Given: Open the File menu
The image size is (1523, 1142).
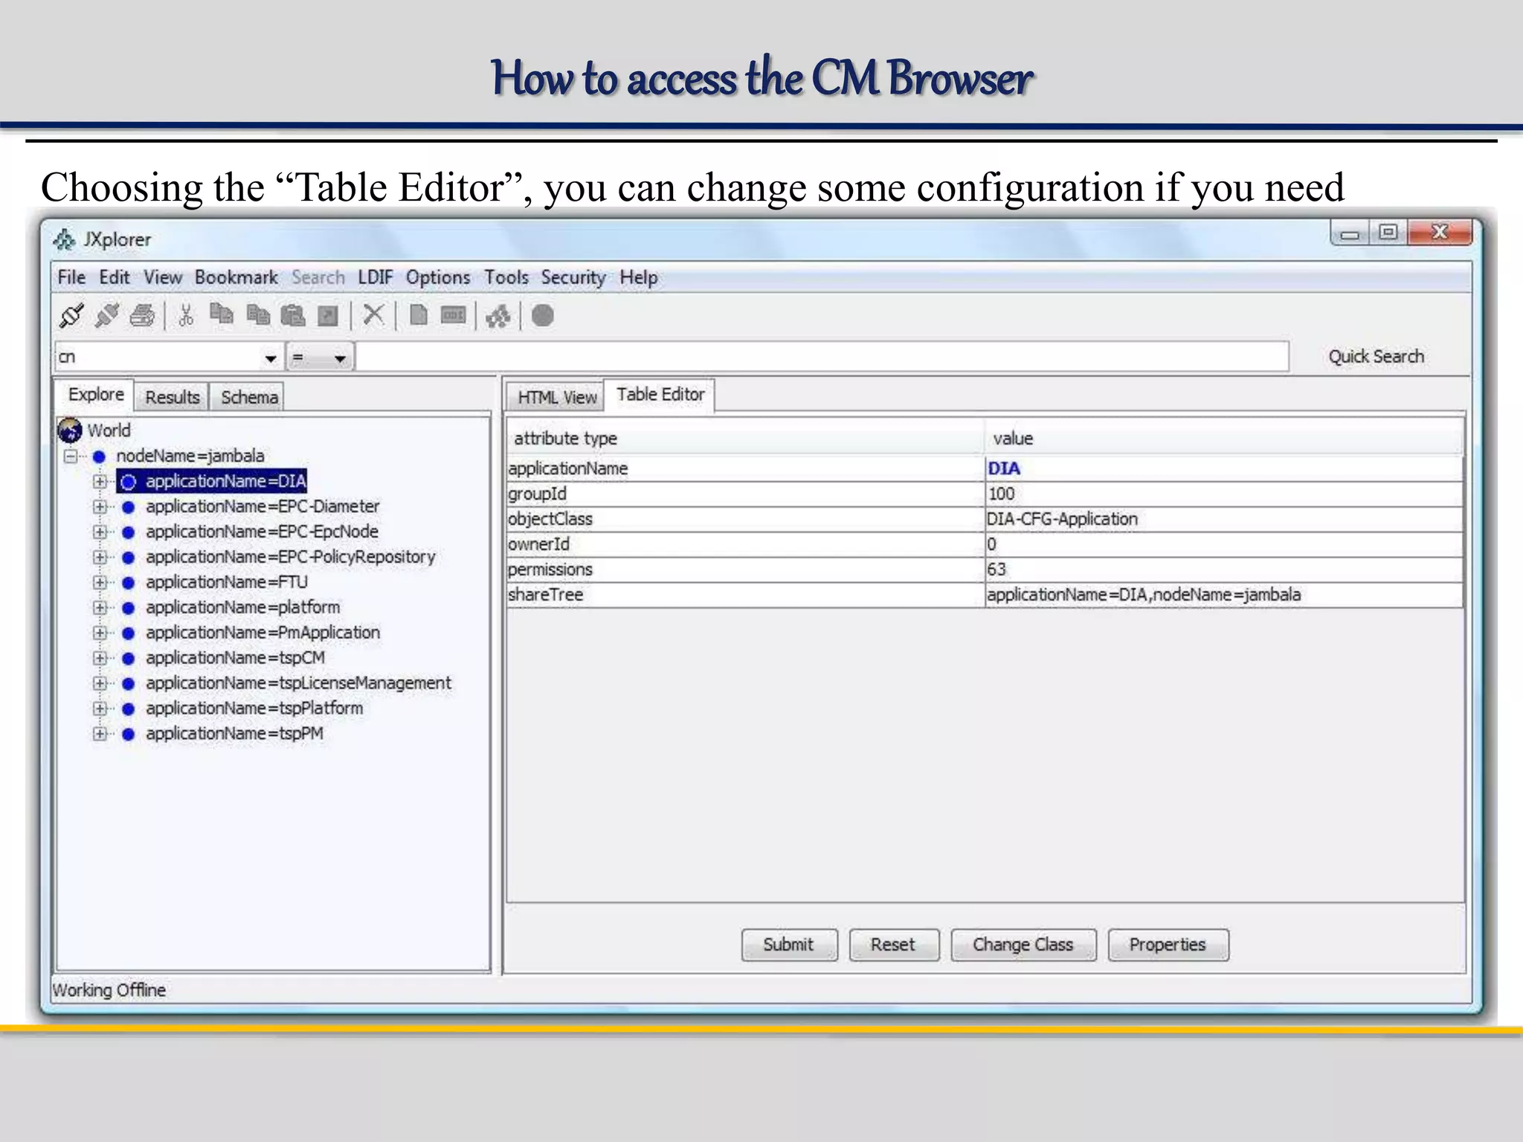Looking at the screenshot, I should (71, 277).
